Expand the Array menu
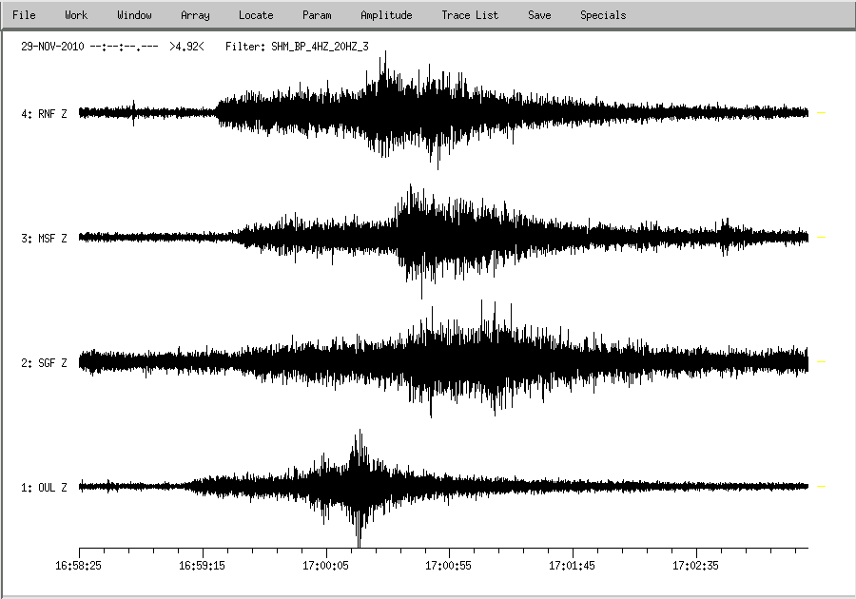The height and width of the screenshot is (599, 856). coord(195,15)
